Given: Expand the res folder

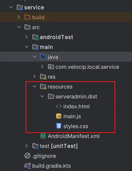Looking at the screenshot, I should (35, 76).
